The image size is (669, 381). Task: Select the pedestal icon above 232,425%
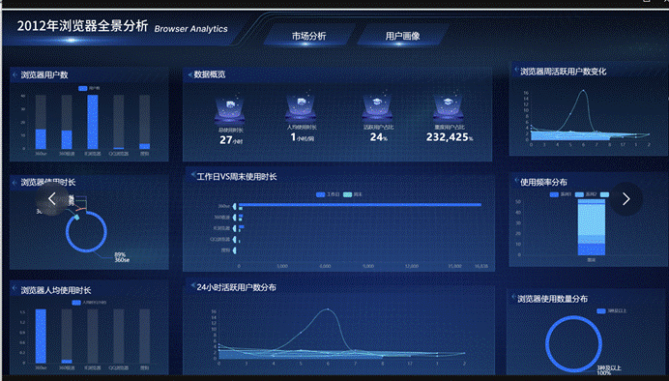coord(448,107)
